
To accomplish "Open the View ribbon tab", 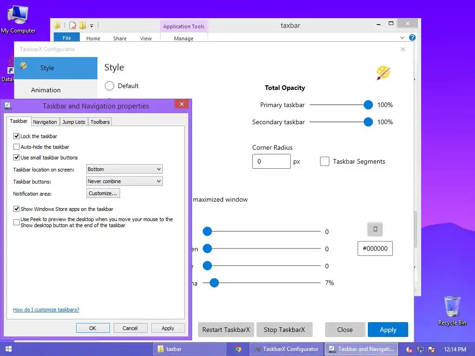I will point(146,38).
